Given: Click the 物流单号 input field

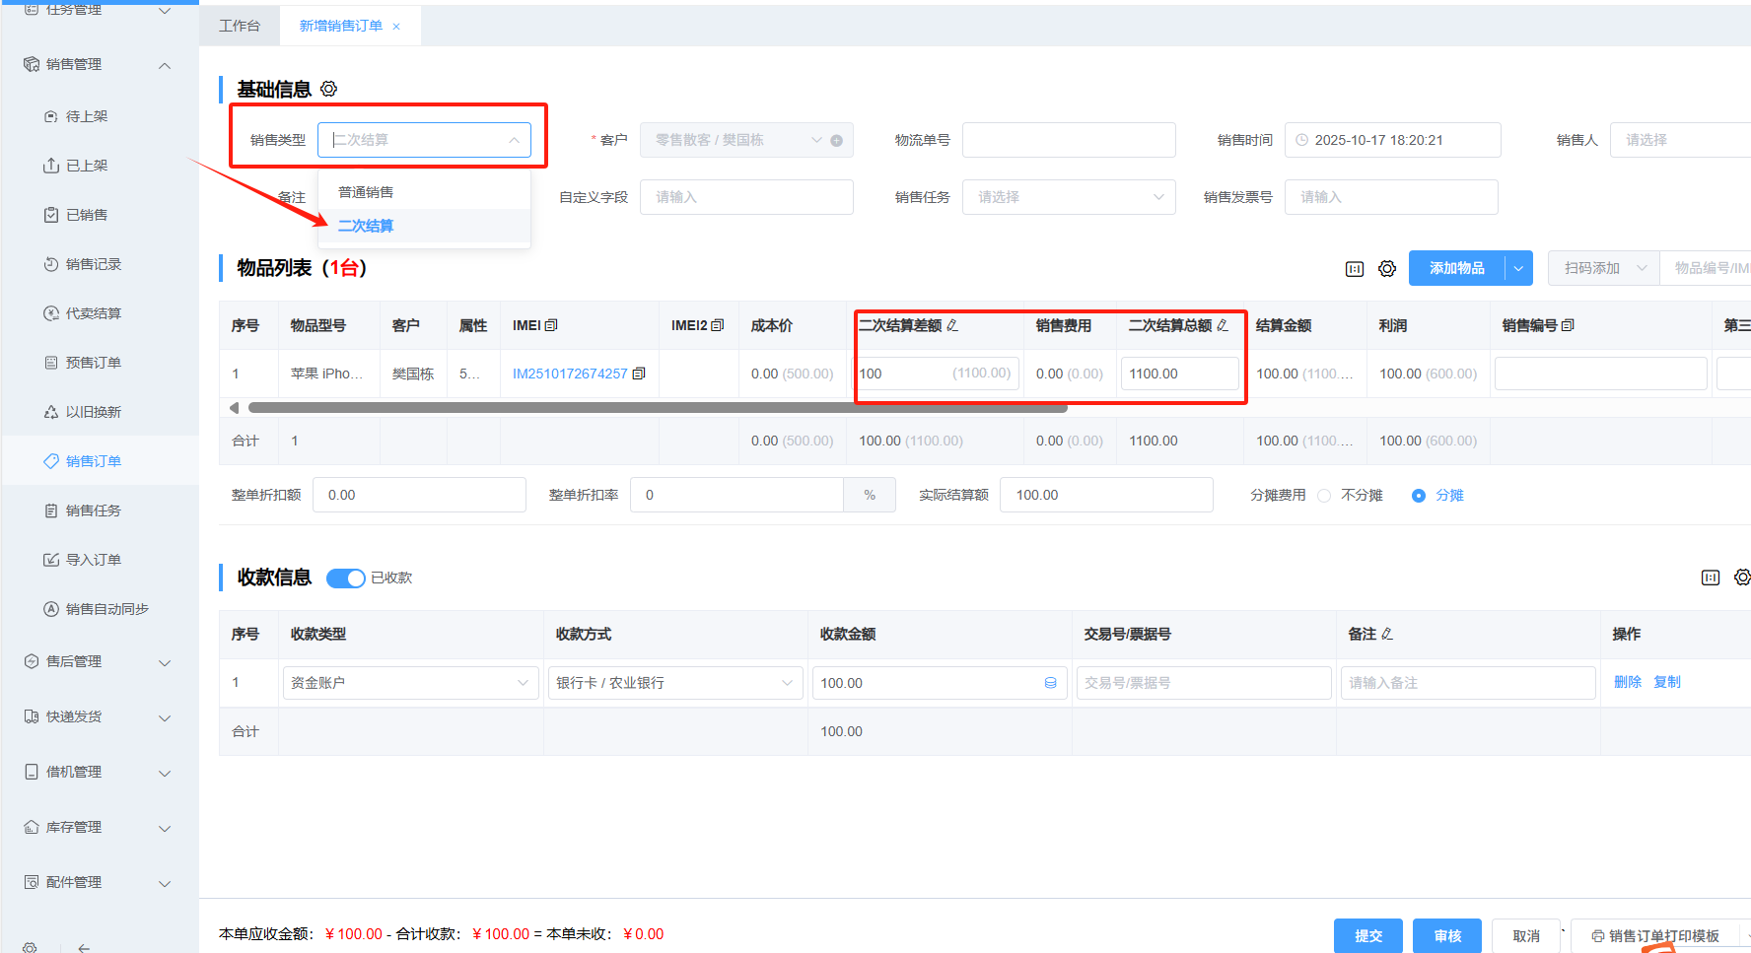Looking at the screenshot, I should click(x=1069, y=140).
